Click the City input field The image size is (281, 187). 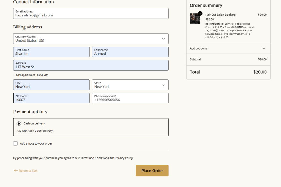pos(51,85)
